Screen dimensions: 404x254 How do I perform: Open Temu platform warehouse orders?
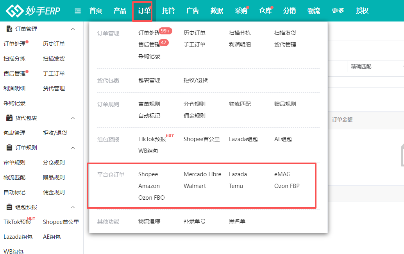click(236, 186)
